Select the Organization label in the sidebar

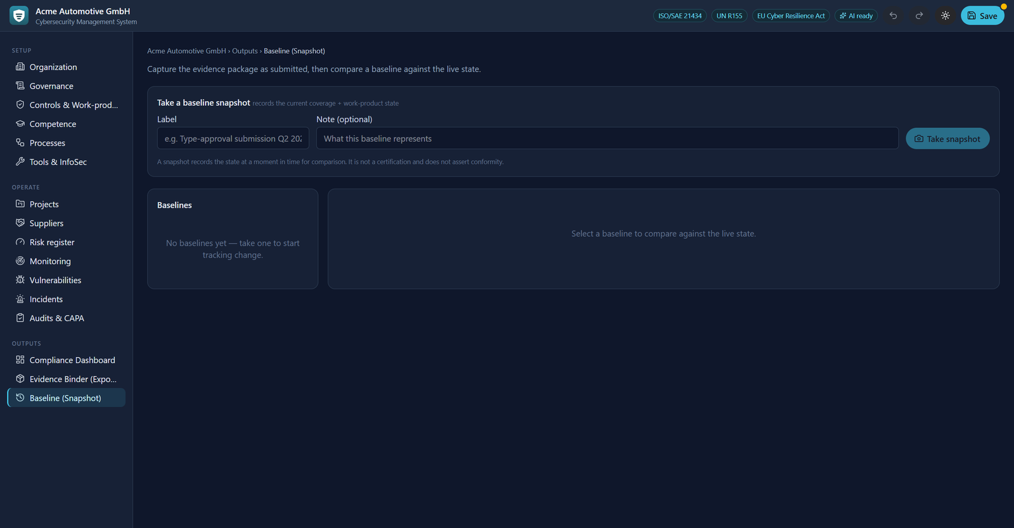tap(53, 67)
